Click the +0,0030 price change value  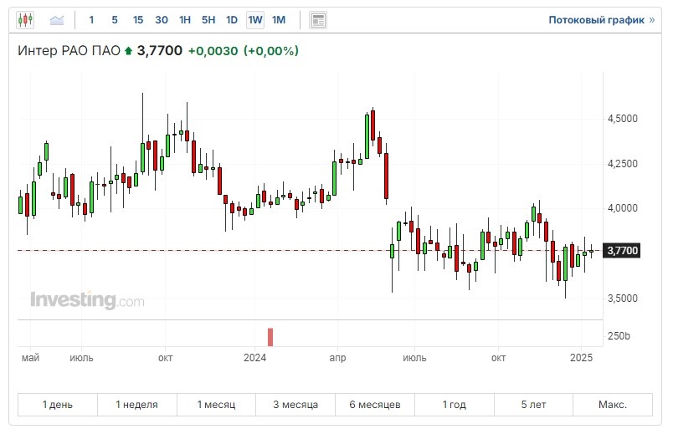[213, 51]
